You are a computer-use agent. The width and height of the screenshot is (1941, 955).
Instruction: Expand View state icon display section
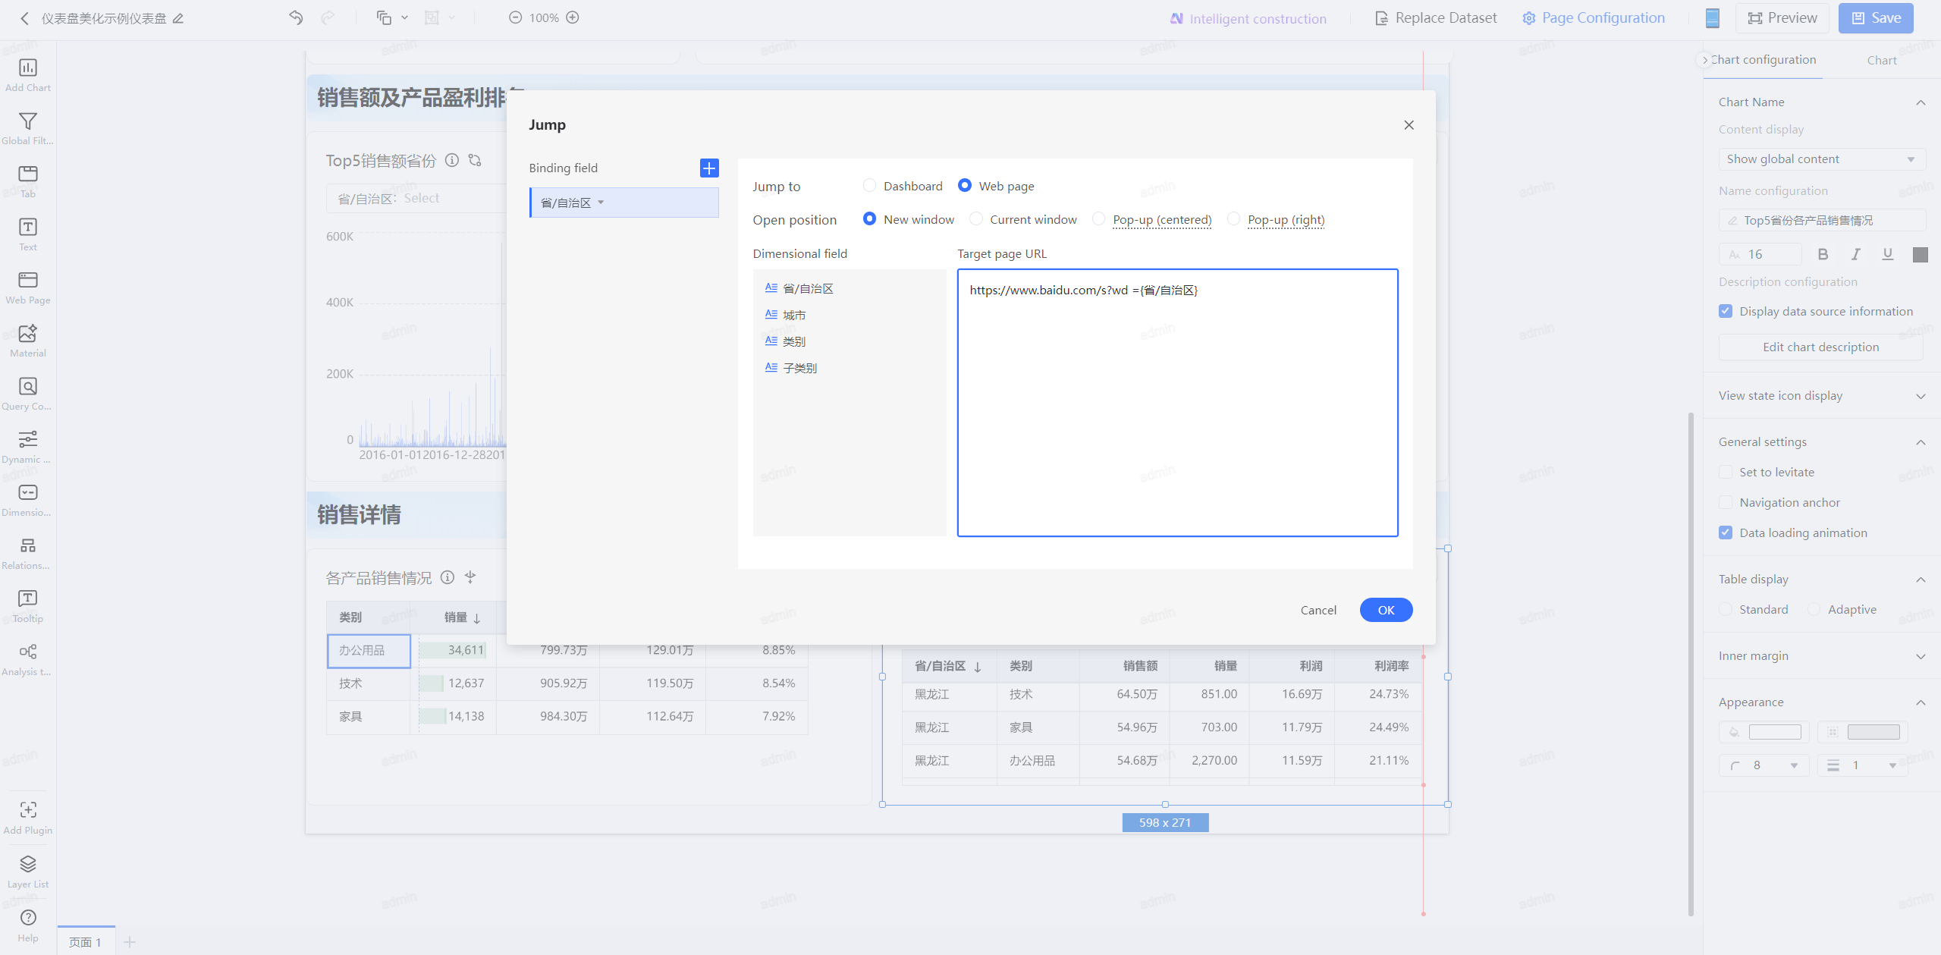click(1921, 396)
